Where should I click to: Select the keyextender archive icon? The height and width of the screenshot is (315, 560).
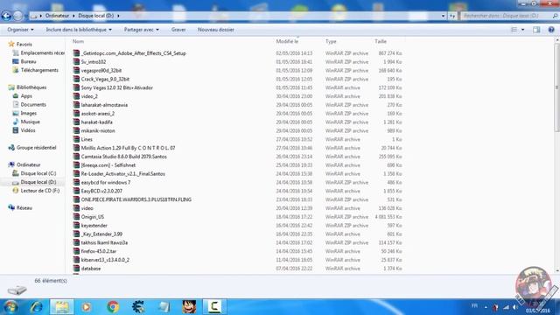tap(76, 226)
